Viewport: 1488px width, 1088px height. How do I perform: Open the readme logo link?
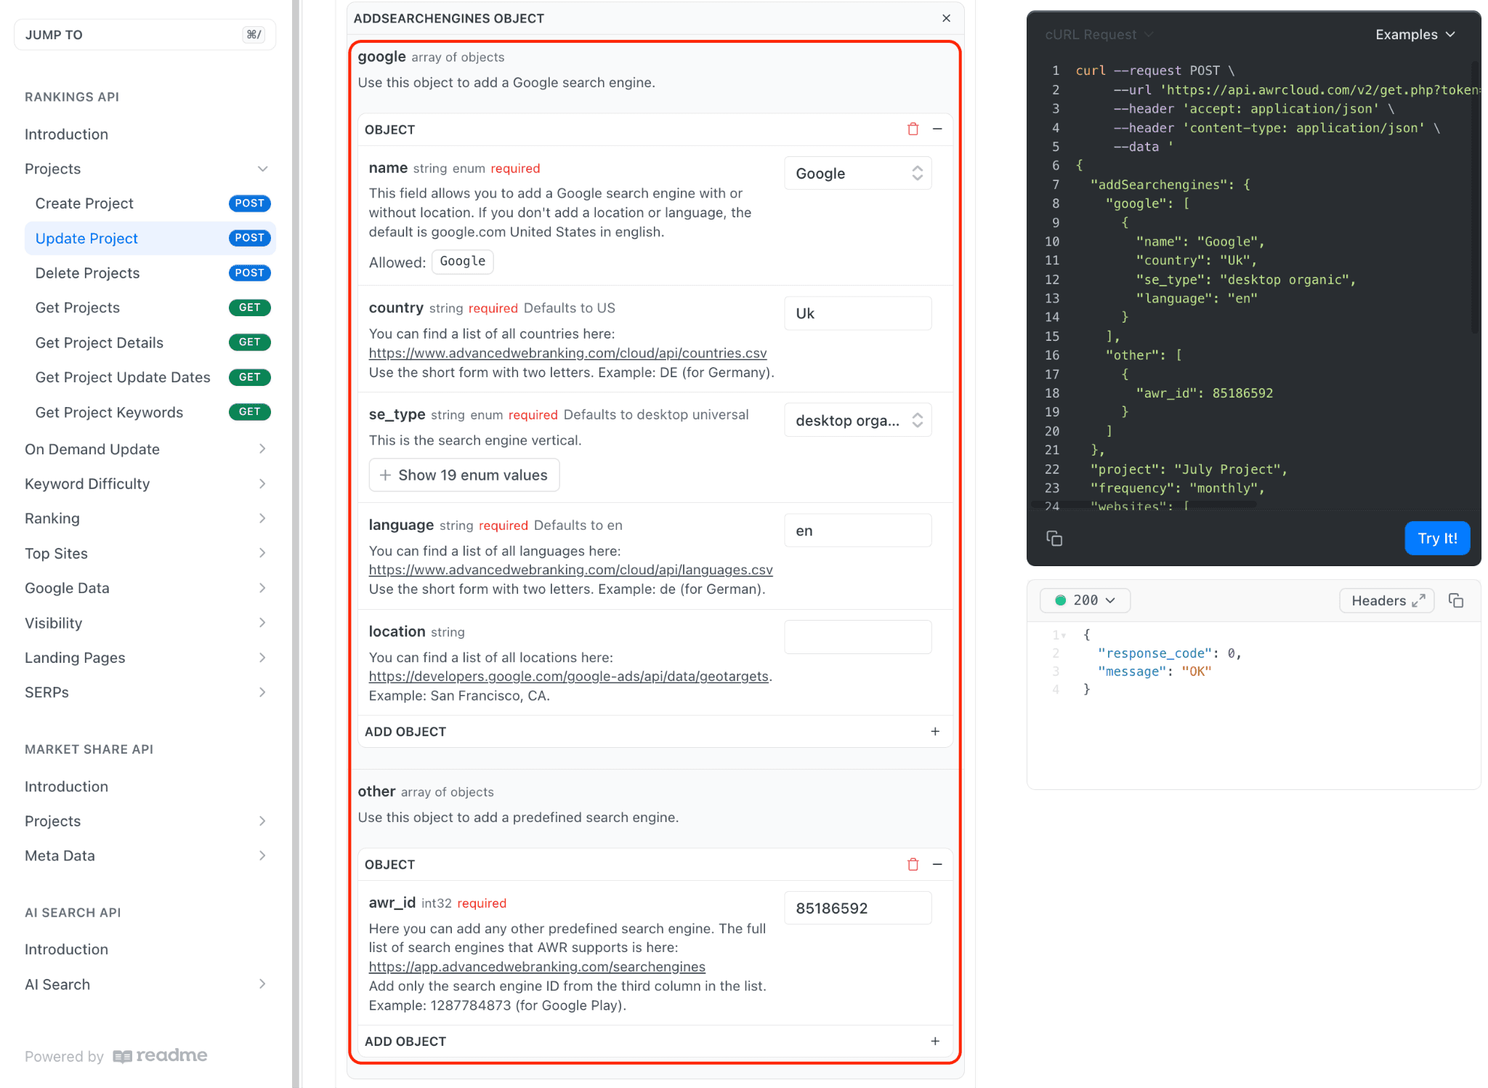160,1055
